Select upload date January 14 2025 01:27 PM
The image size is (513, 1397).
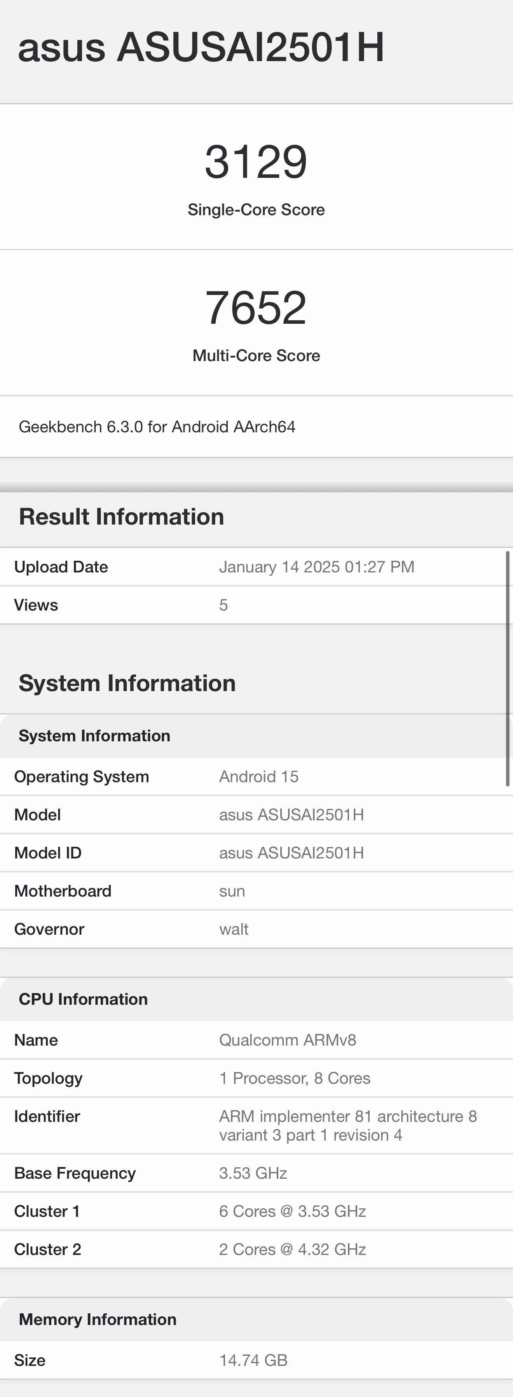[x=317, y=567]
